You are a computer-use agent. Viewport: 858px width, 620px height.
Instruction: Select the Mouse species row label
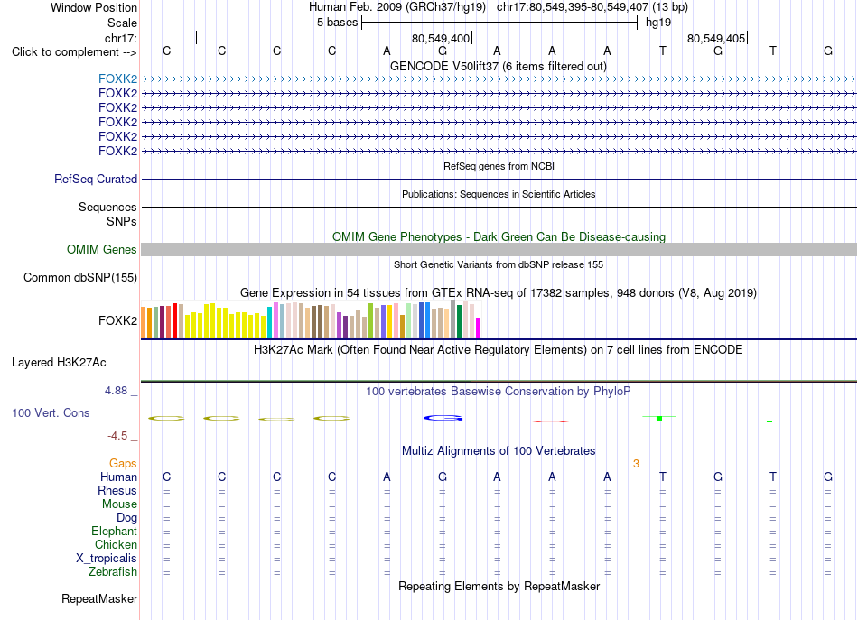[x=119, y=504]
